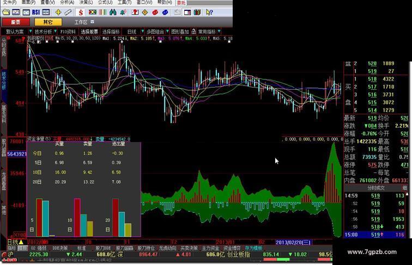Open the books library icon

tap(197, 13)
